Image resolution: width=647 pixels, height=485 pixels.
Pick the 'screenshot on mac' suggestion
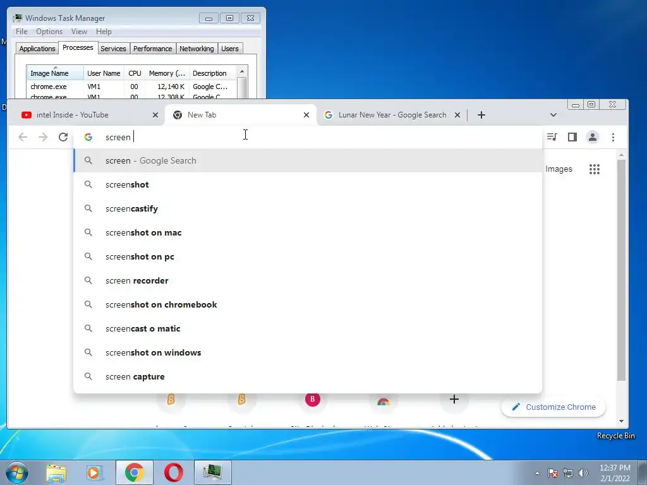pos(308,232)
